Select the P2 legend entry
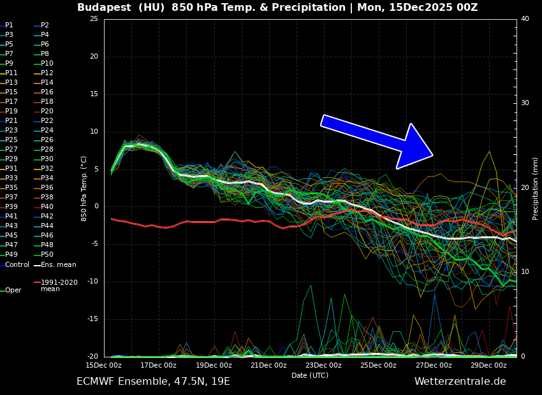Viewport: 542px width, 395px height. (x=45, y=25)
